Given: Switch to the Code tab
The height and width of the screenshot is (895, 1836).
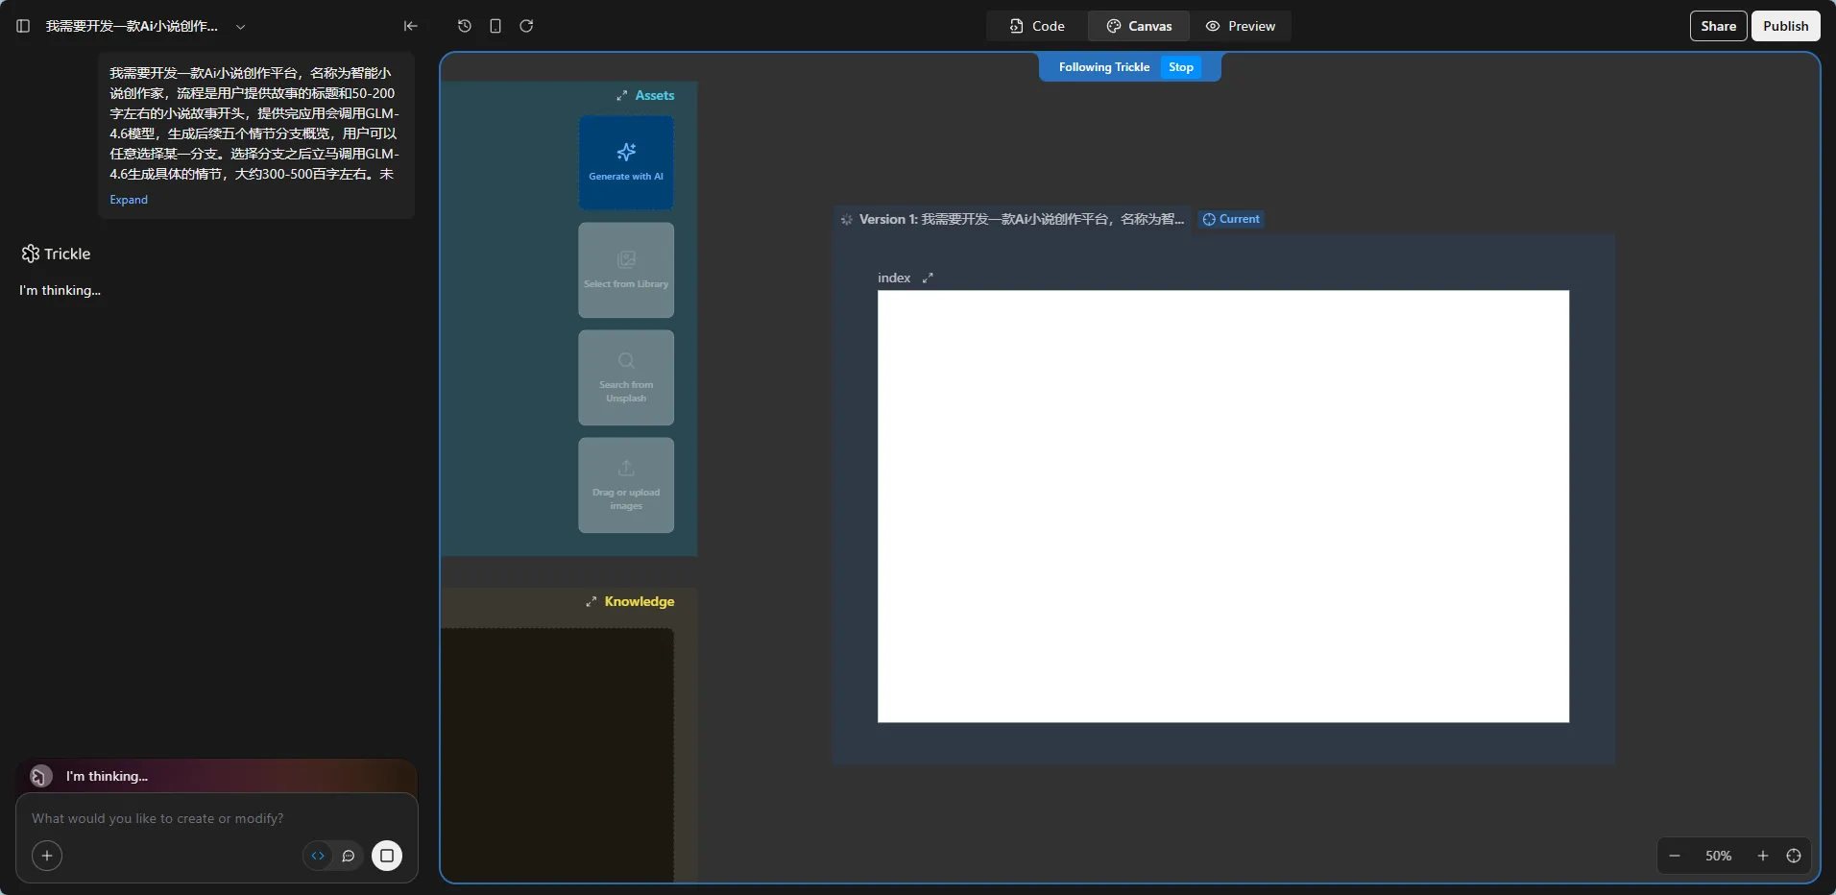Looking at the screenshot, I should pyautogui.click(x=1037, y=26).
